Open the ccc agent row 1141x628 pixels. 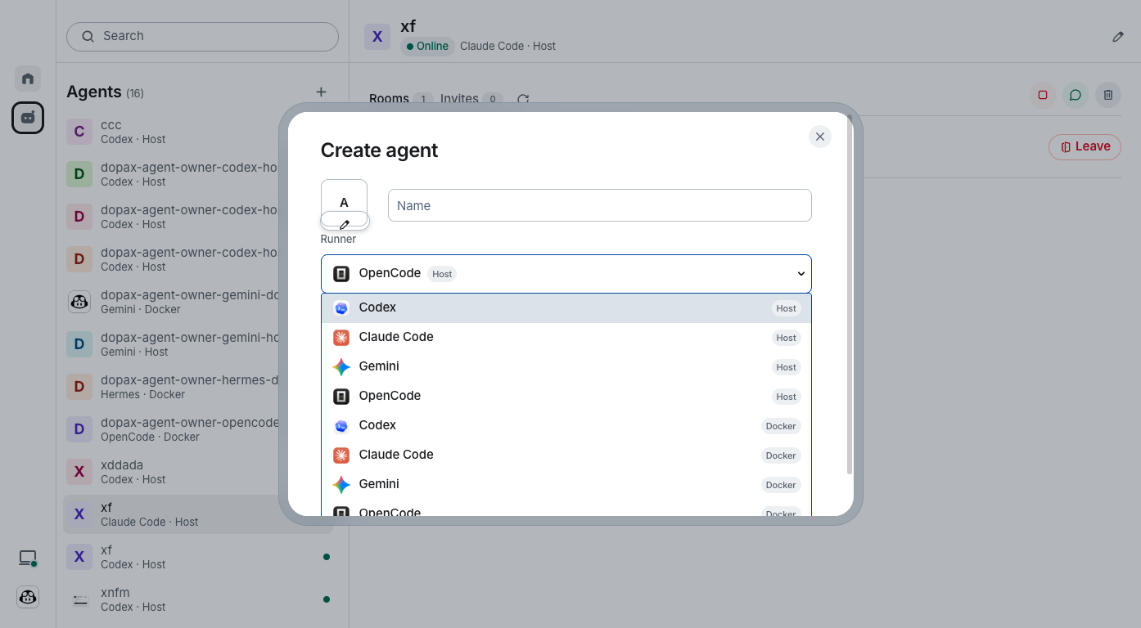click(x=198, y=132)
